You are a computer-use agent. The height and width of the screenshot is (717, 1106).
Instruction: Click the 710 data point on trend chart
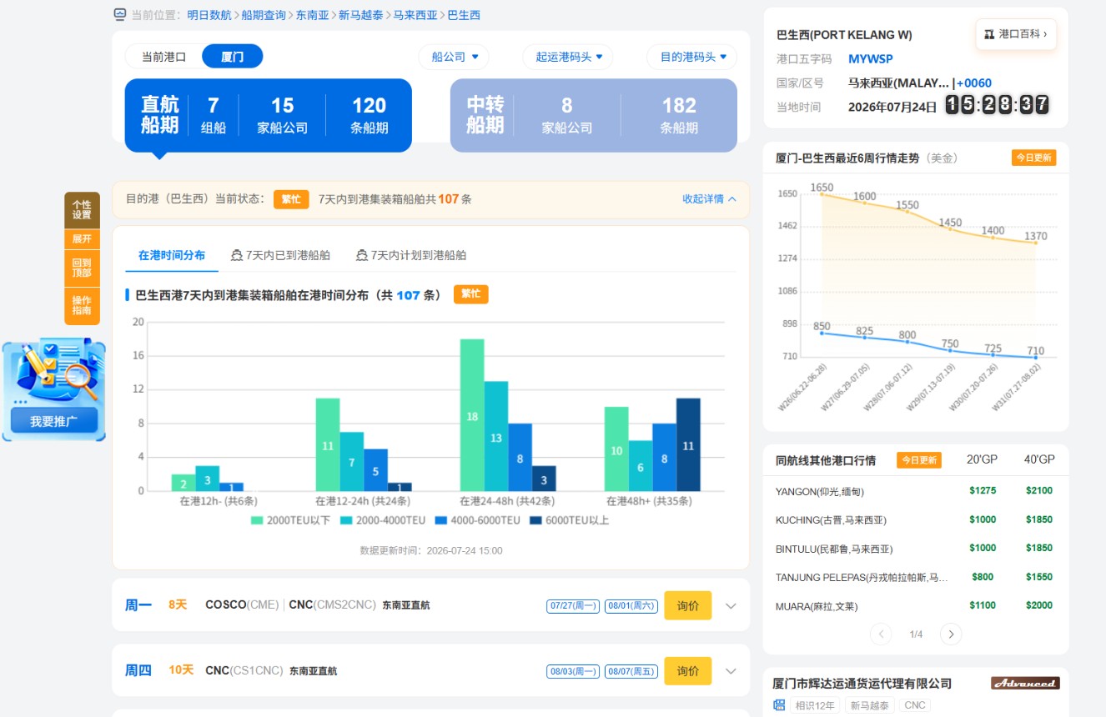1036,357
